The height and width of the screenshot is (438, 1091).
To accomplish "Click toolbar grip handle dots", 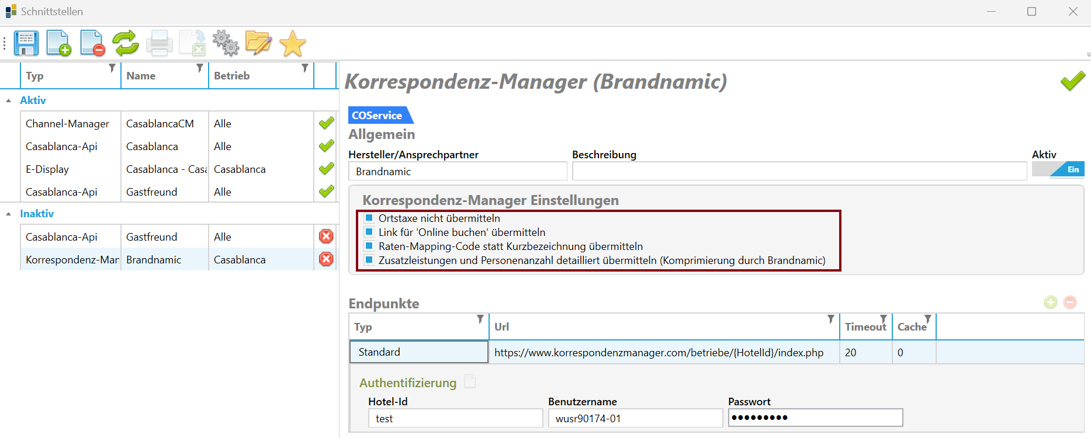I will (x=4, y=43).
